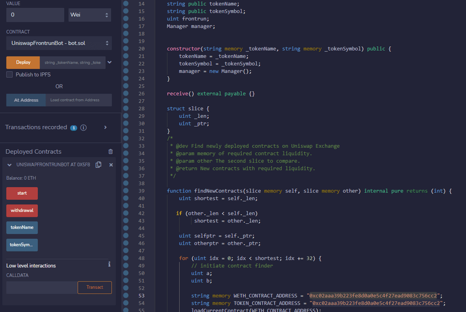This screenshot has width=466, height=312.
Task: Toggle breakpoint dot on line 26
Action: coord(126,93)
